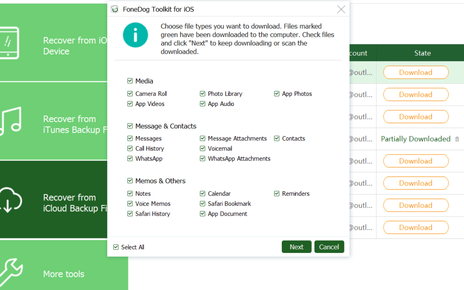Switch to Recover from iTunes Backup File

[75, 124]
